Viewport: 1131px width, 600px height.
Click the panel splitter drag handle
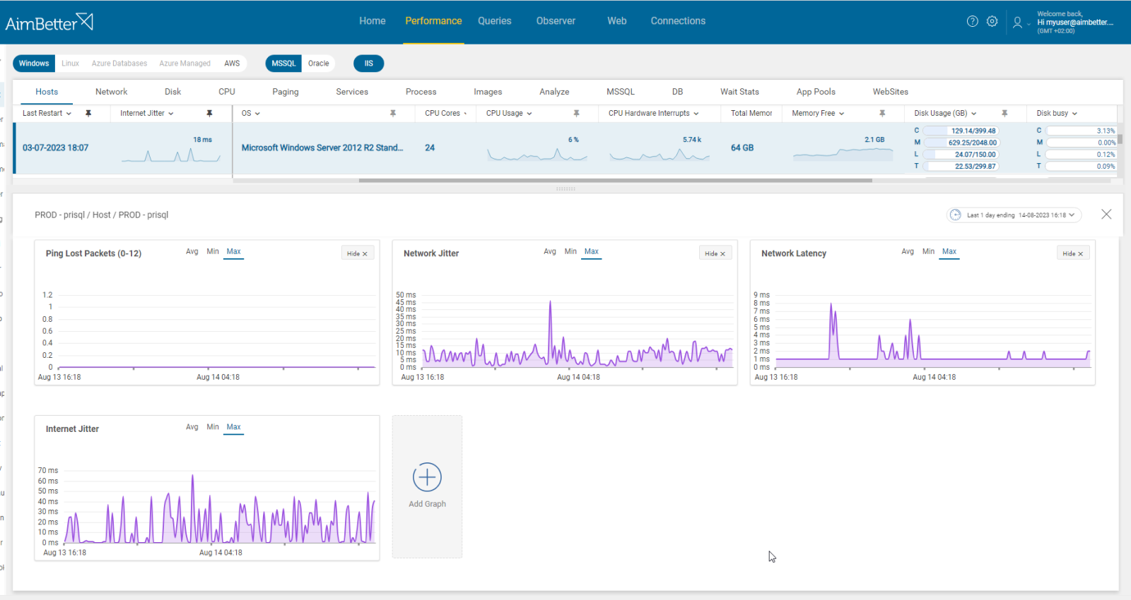click(x=565, y=189)
